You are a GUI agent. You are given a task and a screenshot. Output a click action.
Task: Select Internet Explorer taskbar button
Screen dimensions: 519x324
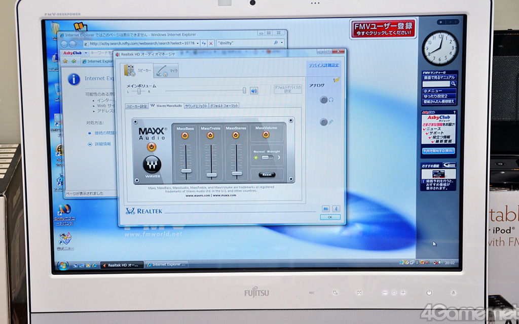166,264
